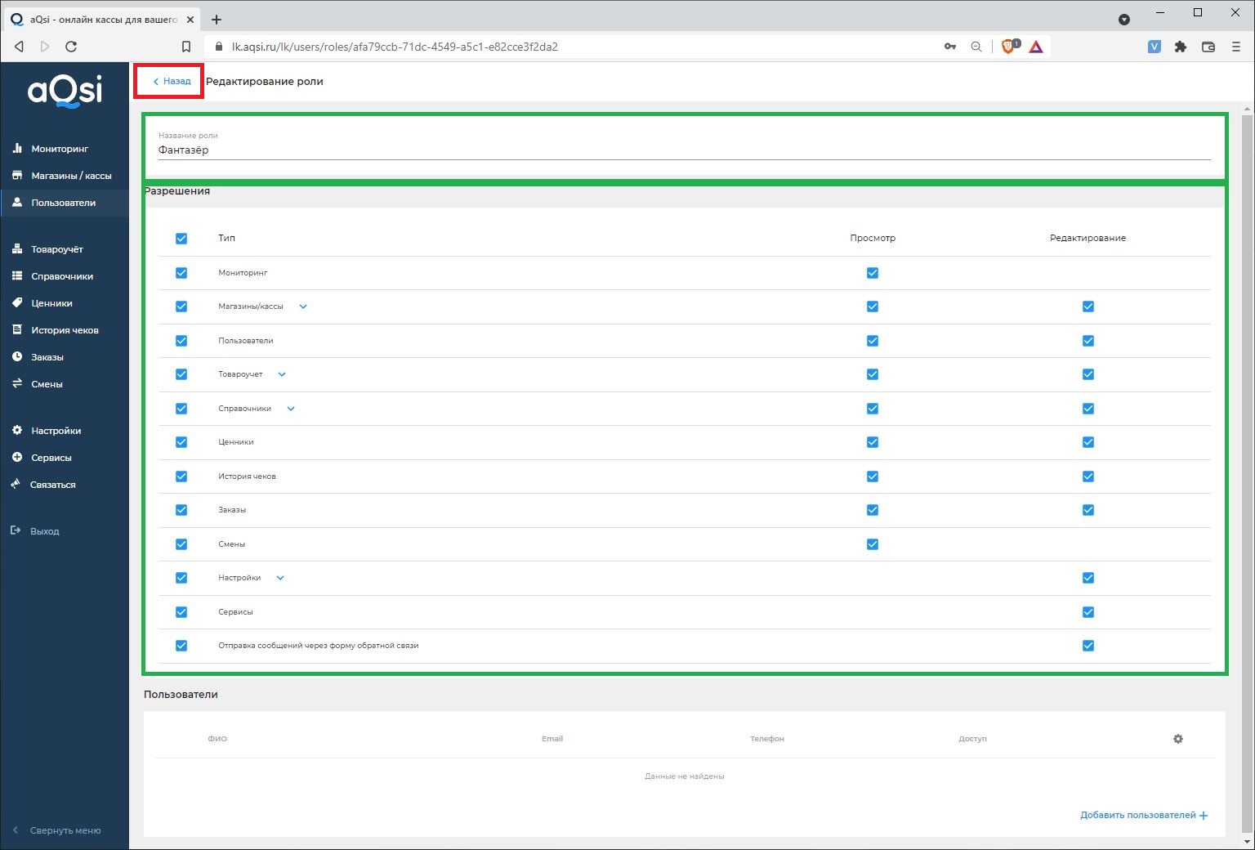Expand the Товароучет permission row
This screenshot has height=850, width=1255.
pos(282,374)
